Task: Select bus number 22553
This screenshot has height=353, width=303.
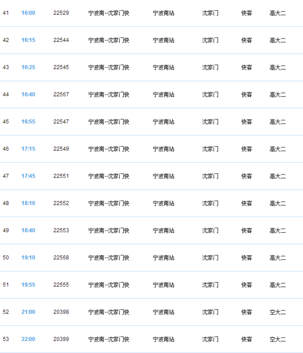Action: (x=61, y=230)
